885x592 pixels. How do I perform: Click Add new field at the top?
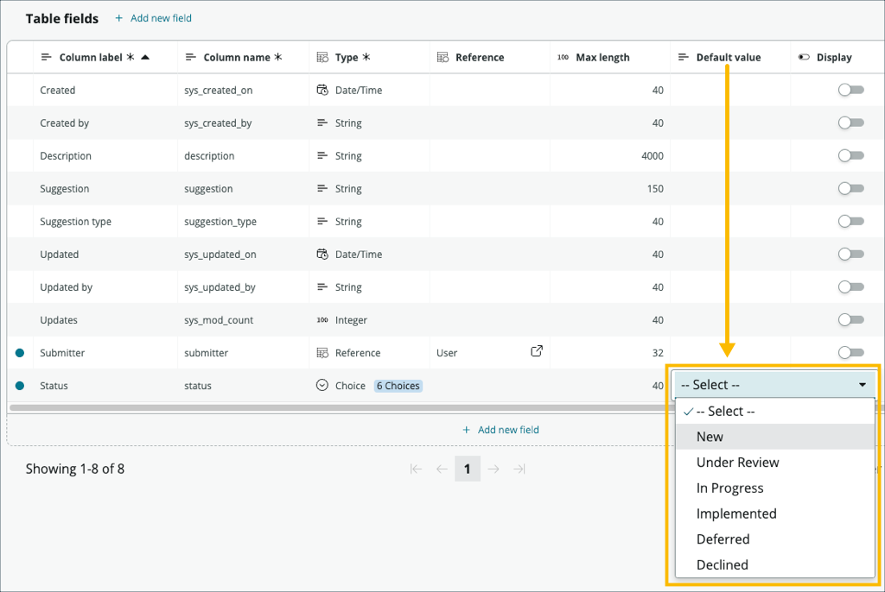[159, 17]
